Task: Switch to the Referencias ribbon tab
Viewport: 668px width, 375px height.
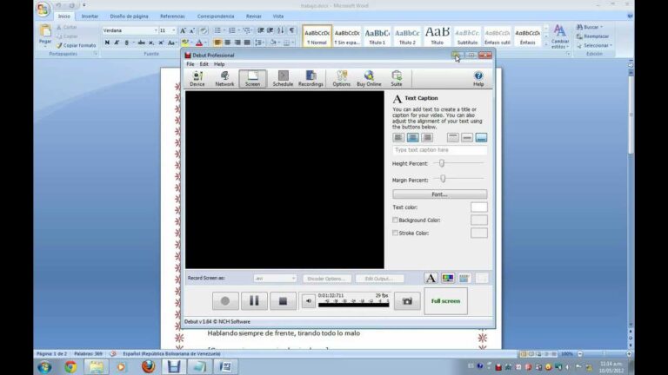Action: (172, 16)
